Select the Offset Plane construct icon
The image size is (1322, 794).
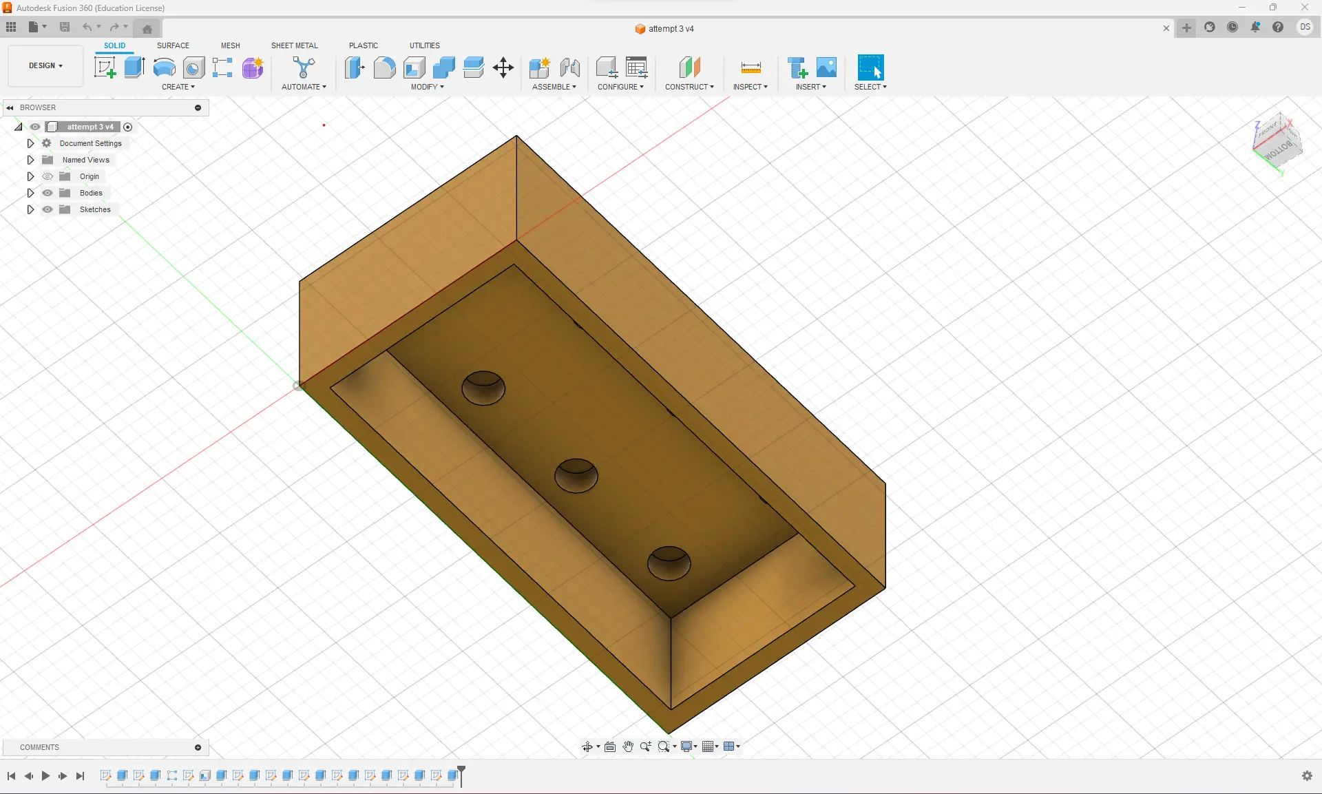(689, 67)
